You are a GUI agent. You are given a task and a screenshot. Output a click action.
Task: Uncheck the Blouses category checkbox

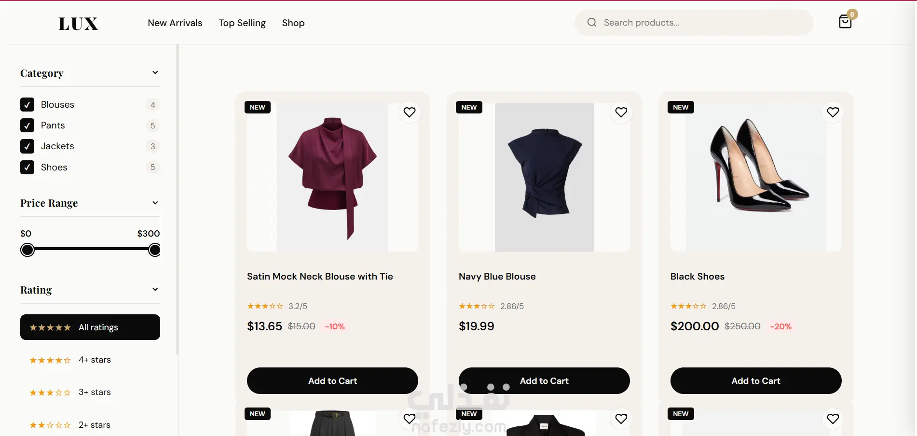coord(27,104)
